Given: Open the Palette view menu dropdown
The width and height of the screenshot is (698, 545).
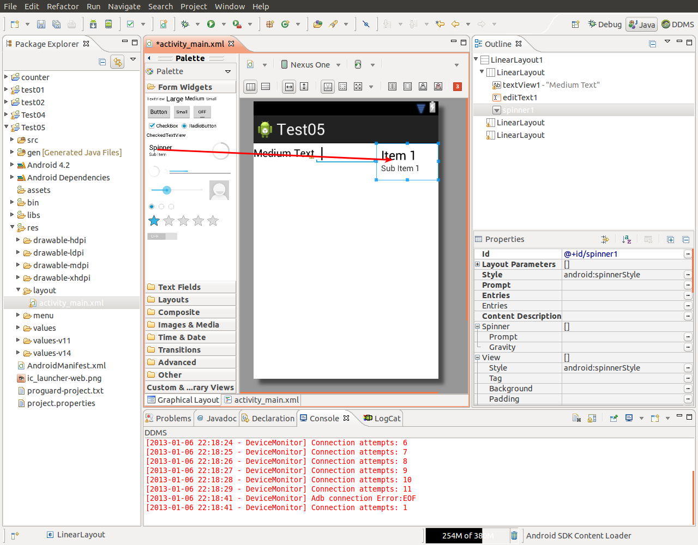Looking at the screenshot, I should [x=228, y=71].
